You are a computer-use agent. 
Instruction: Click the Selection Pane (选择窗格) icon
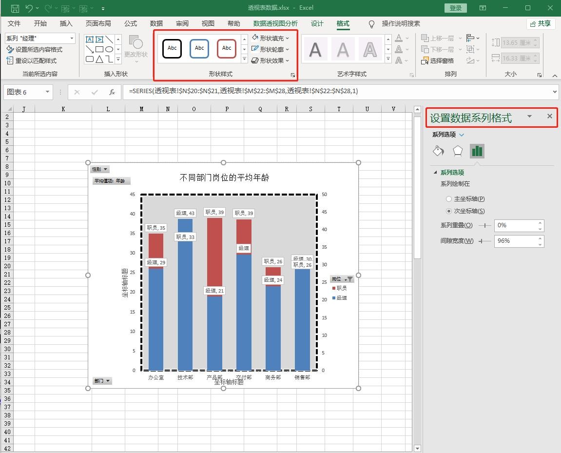coord(425,61)
